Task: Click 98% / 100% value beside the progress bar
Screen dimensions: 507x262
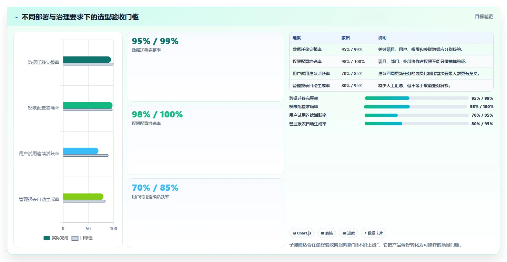Action: [x=481, y=107]
